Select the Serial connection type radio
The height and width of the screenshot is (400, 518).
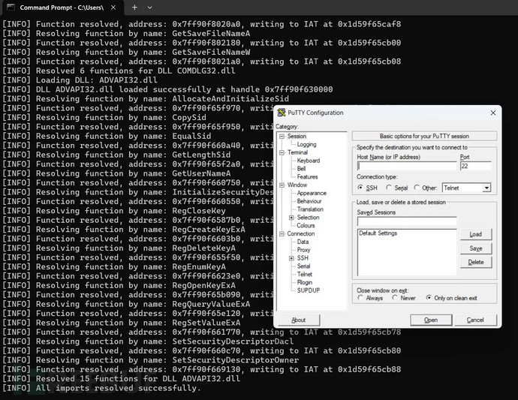389,188
